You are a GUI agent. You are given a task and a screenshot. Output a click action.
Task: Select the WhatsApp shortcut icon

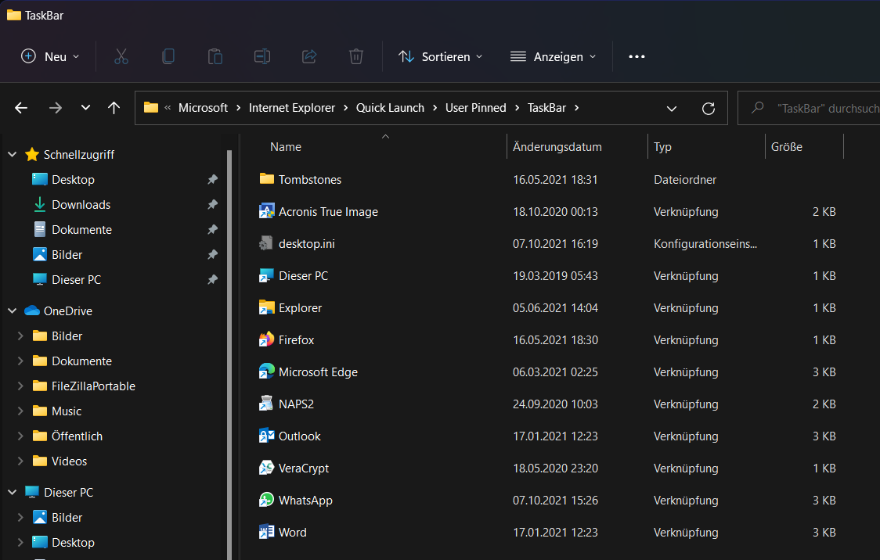tap(266, 500)
